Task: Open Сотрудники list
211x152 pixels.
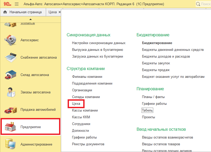Action: (81, 124)
